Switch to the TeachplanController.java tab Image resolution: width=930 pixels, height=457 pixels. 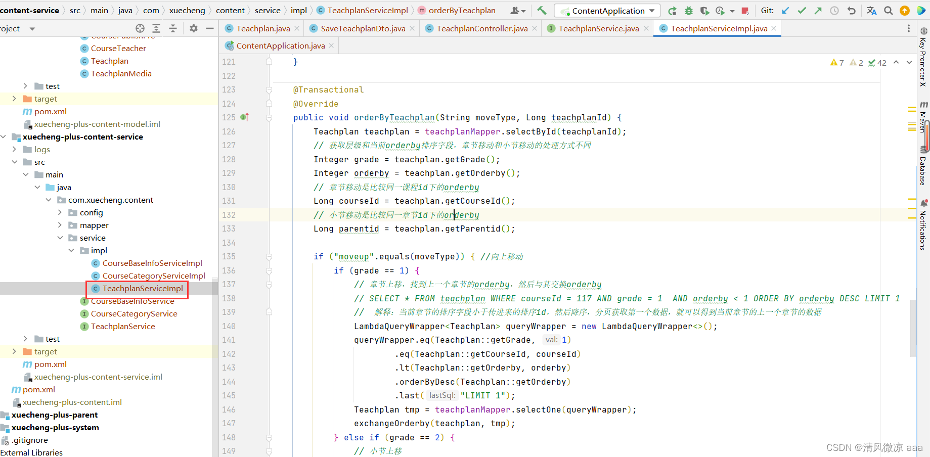coord(482,29)
